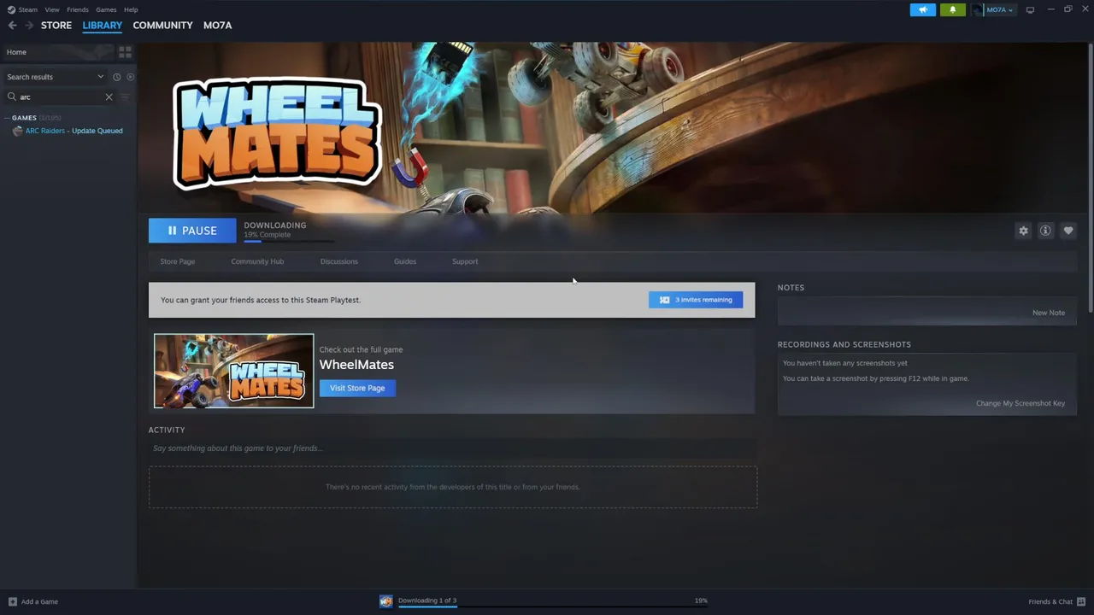Open the Friends menu
1094x615 pixels.
pyautogui.click(x=78, y=9)
